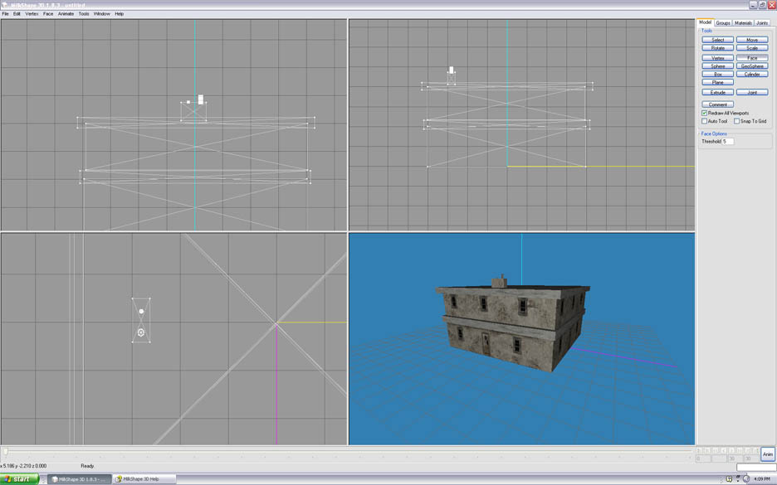
Task: Enable the Snap To Grid checkbox
Action: click(736, 121)
